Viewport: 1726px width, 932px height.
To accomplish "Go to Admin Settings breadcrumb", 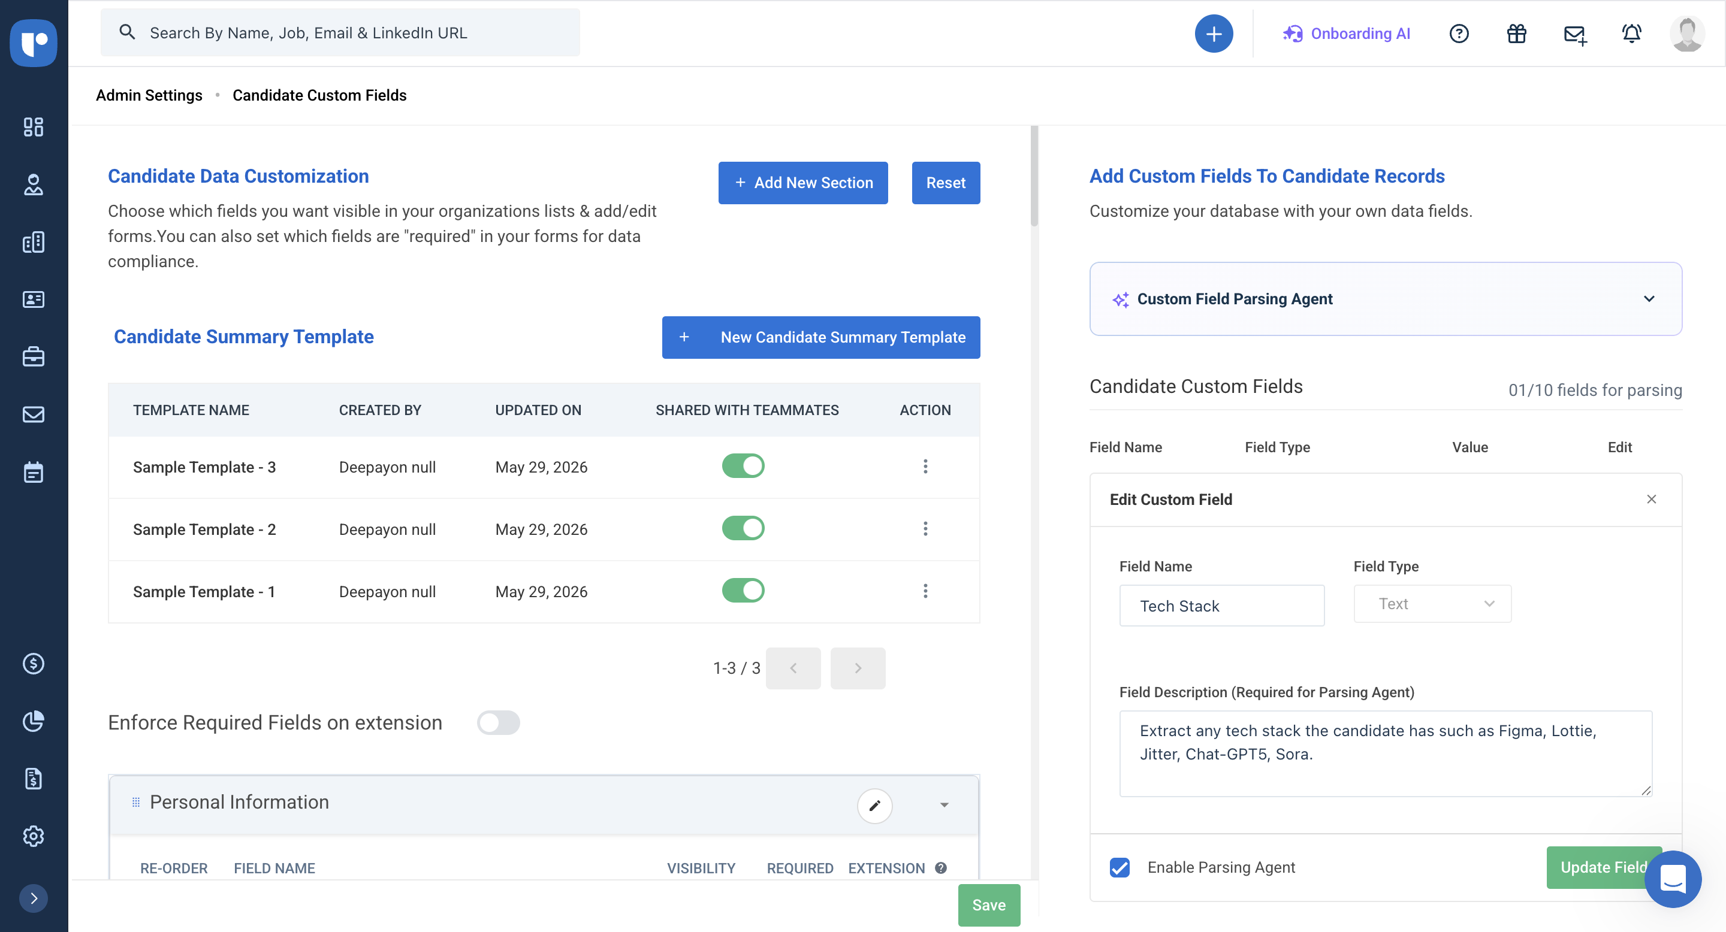I will click(149, 95).
